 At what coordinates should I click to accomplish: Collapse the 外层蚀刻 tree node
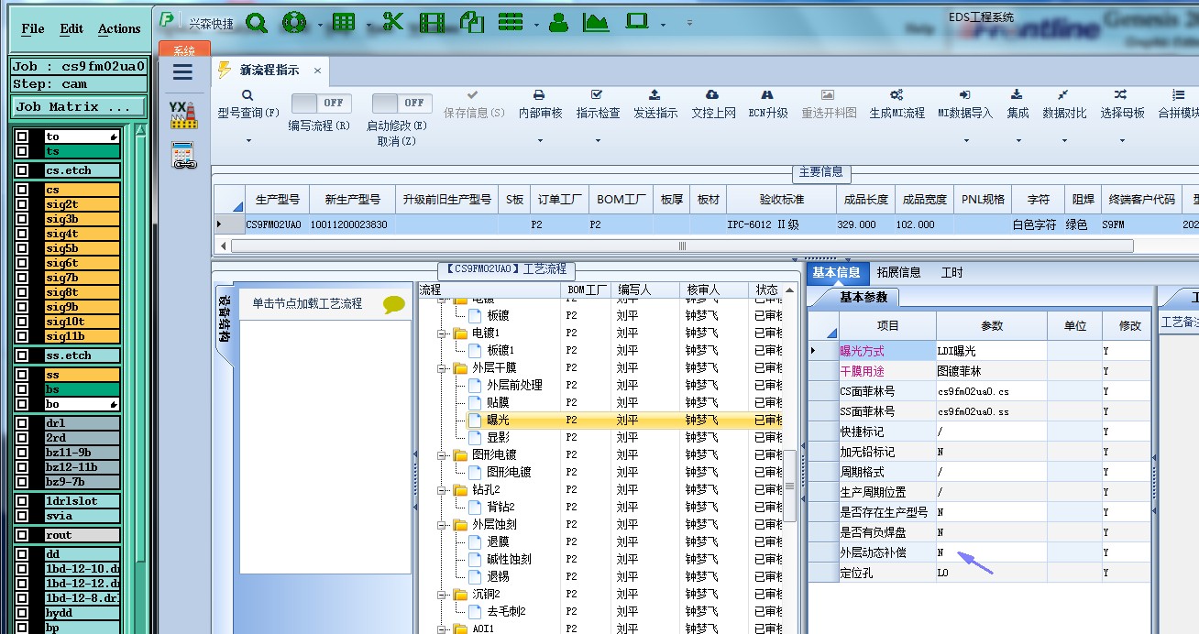pyautogui.click(x=442, y=524)
